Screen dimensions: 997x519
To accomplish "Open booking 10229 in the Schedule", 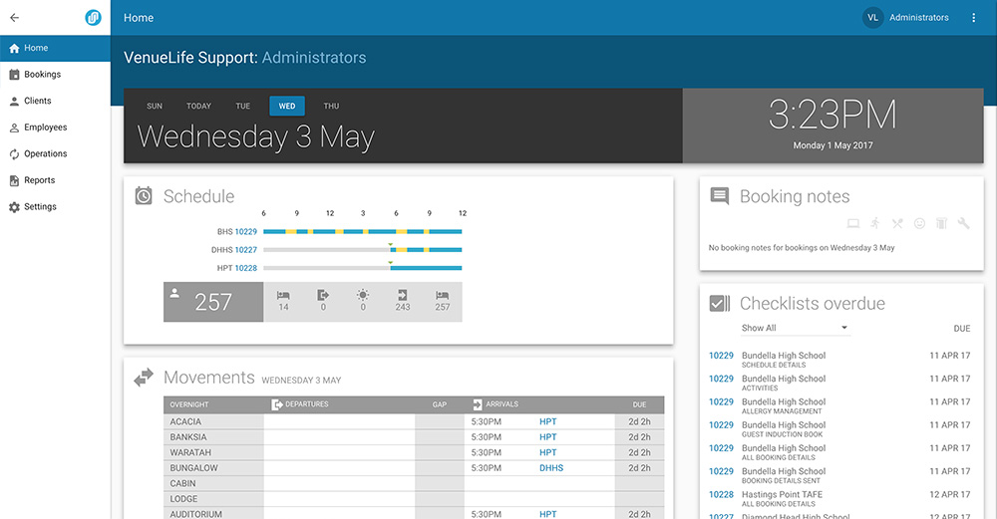I will click(246, 232).
